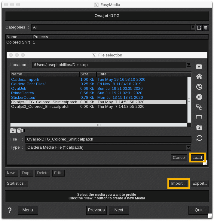Click the Load button
The image size is (214, 221).
pyautogui.click(x=197, y=158)
